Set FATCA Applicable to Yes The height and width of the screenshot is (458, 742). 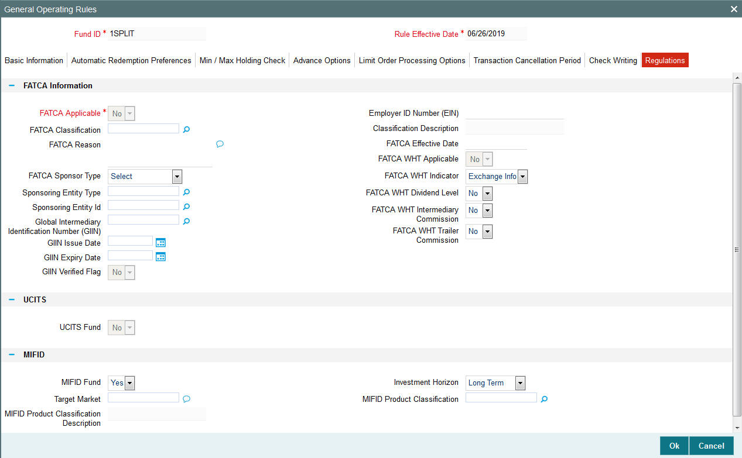tap(129, 113)
